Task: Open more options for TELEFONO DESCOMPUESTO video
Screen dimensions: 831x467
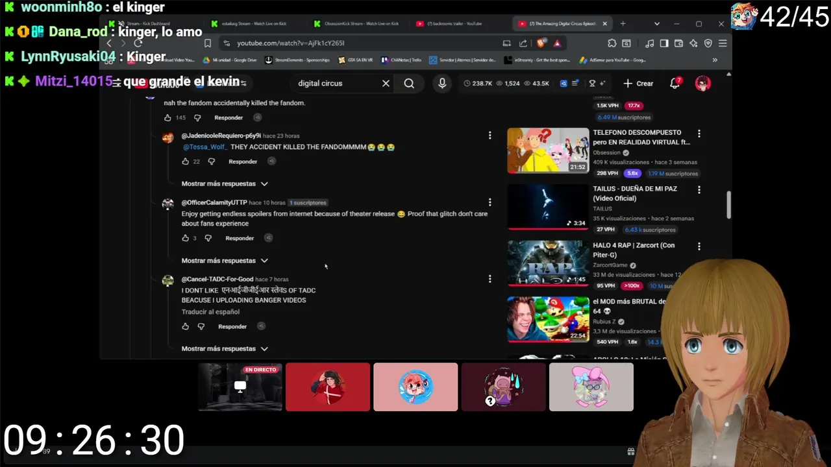Action: click(x=699, y=134)
